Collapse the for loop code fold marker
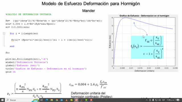The image size is (182, 102). coord(4,33)
